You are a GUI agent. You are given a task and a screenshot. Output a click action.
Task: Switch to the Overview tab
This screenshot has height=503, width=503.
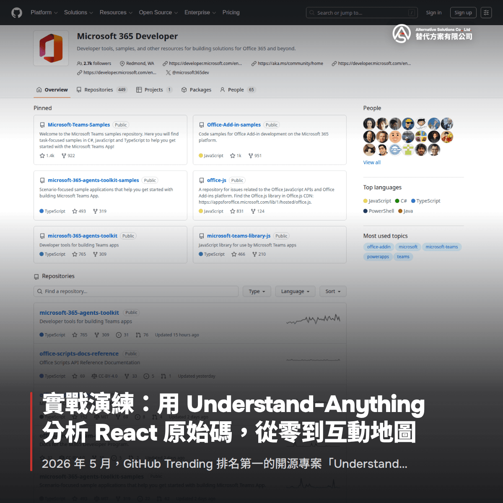(52, 90)
